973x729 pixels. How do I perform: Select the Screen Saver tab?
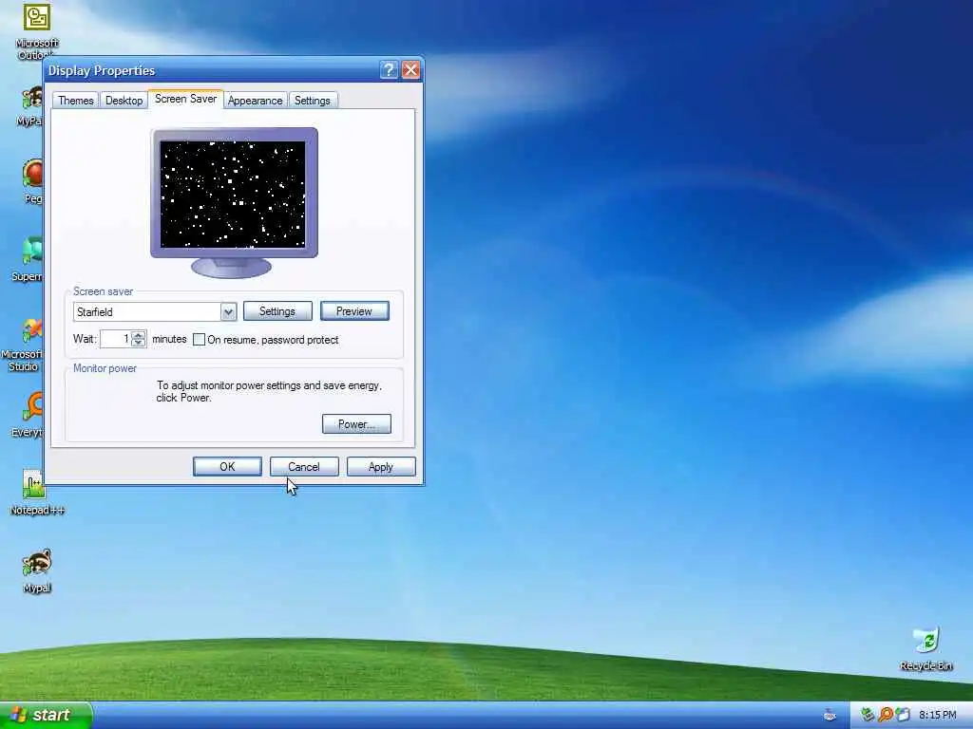(x=185, y=99)
